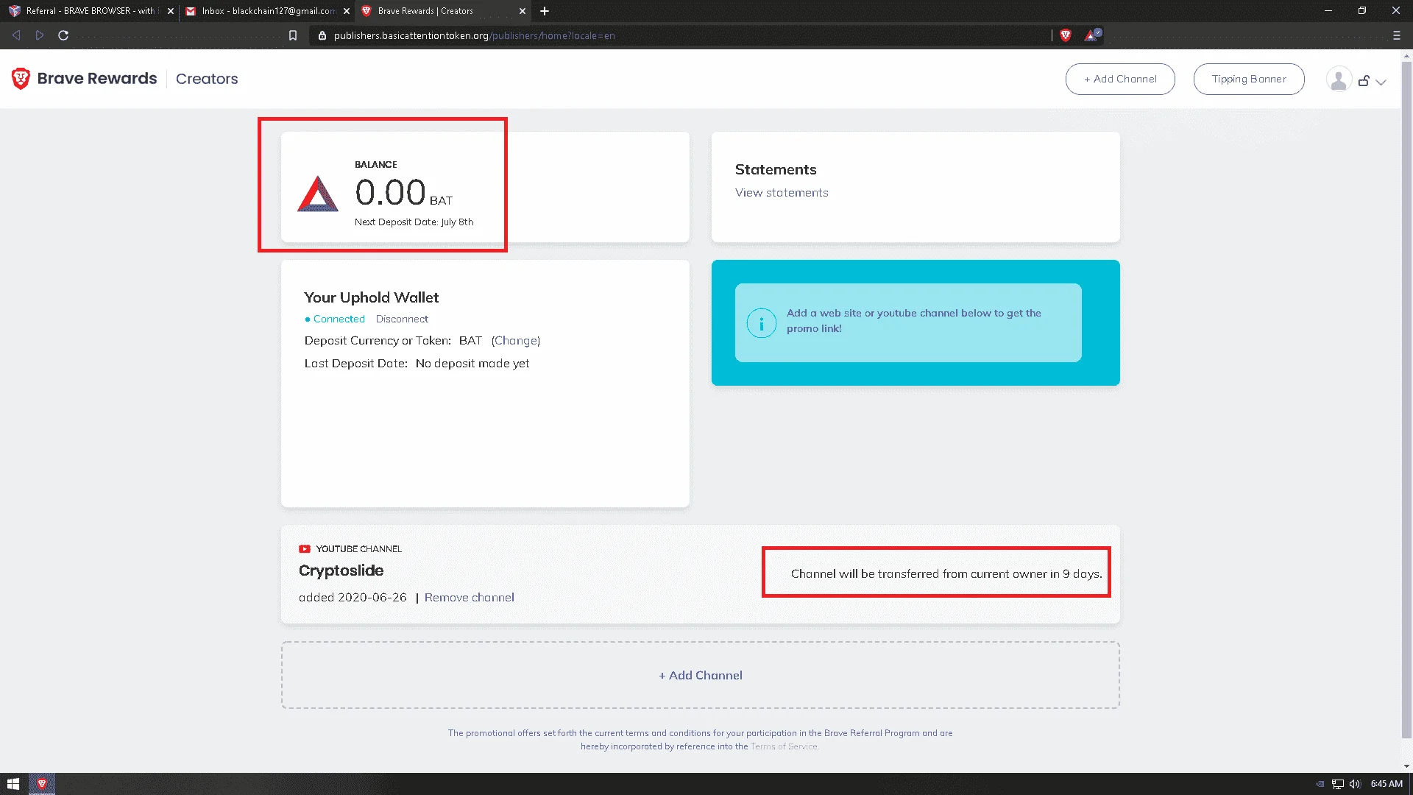This screenshot has height=795, width=1413.
Task: Click the added 2020-06-26 date text
Action: point(353,598)
